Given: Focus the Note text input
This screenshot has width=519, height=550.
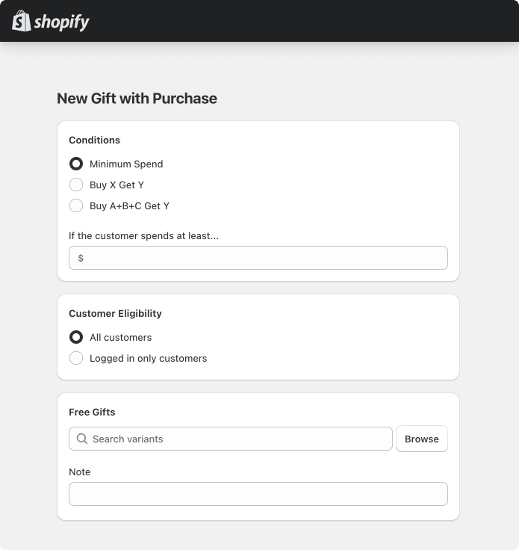Looking at the screenshot, I should click(x=258, y=494).
